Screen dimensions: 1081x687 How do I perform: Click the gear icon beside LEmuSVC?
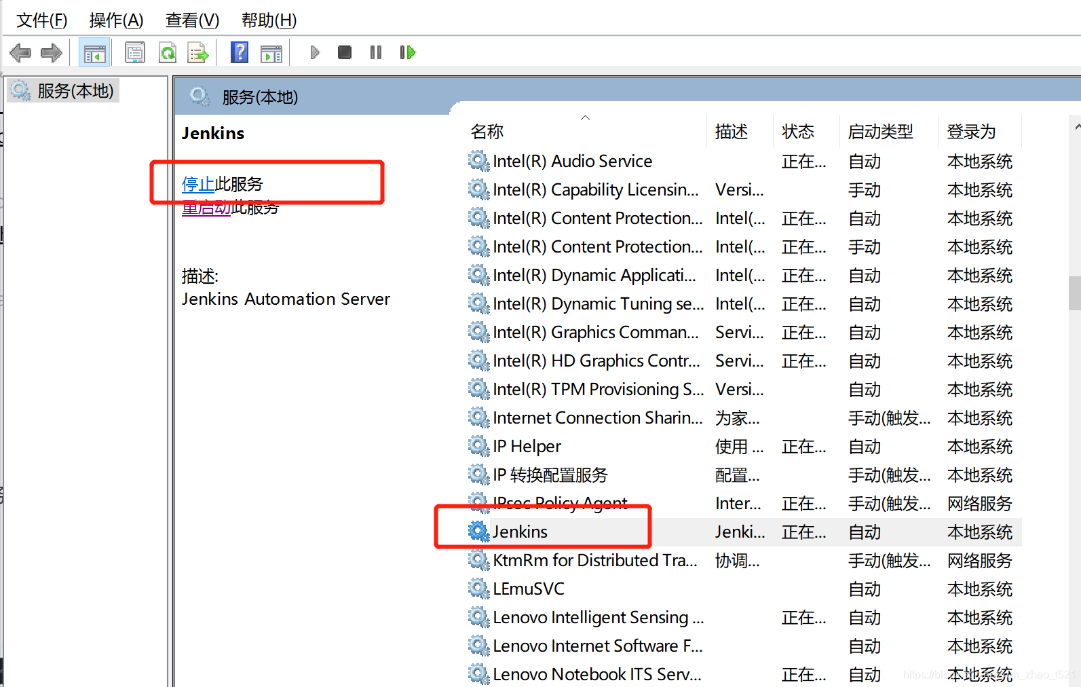coord(478,589)
